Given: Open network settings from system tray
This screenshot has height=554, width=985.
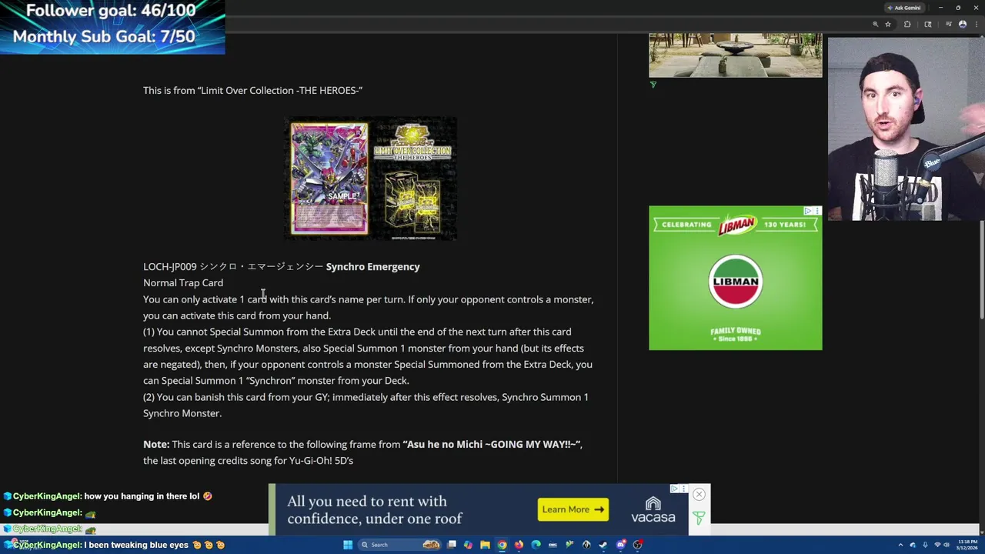Looking at the screenshot, I should 937,545.
